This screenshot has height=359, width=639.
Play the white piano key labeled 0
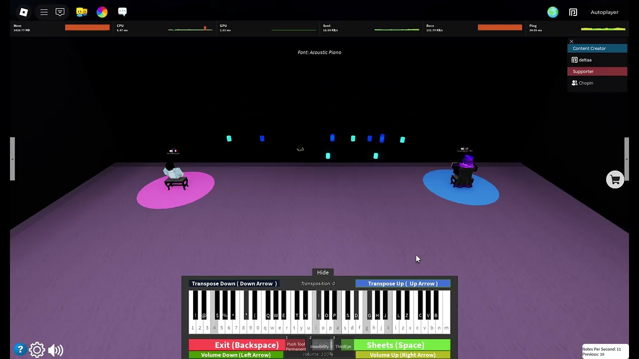tap(258, 327)
